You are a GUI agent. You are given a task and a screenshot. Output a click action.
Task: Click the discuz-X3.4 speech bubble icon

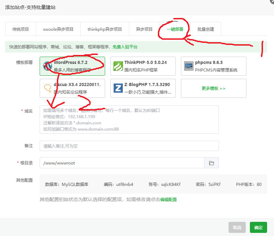tap(48, 88)
